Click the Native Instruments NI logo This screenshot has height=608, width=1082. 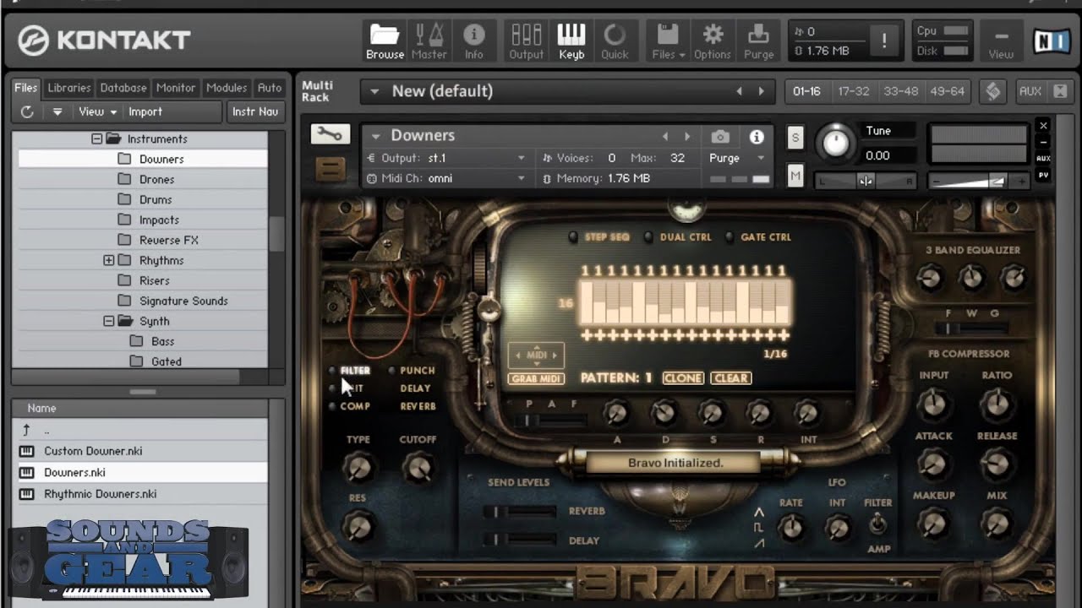pyautogui.click(x=1052, y=41)
